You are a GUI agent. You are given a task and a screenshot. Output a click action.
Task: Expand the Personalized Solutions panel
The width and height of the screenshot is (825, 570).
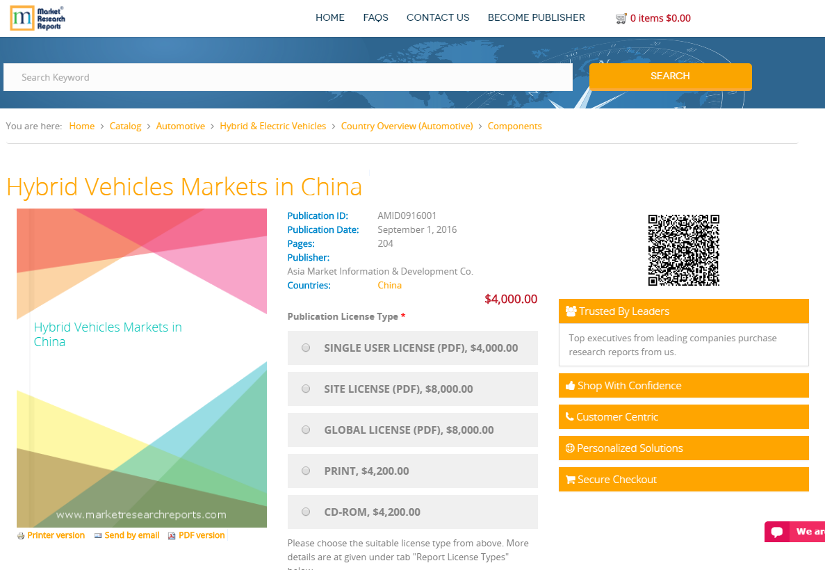pyautogui.click(x=683, y=448)
